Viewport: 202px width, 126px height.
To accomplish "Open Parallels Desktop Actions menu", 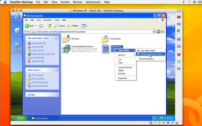I will coord(65,2).
